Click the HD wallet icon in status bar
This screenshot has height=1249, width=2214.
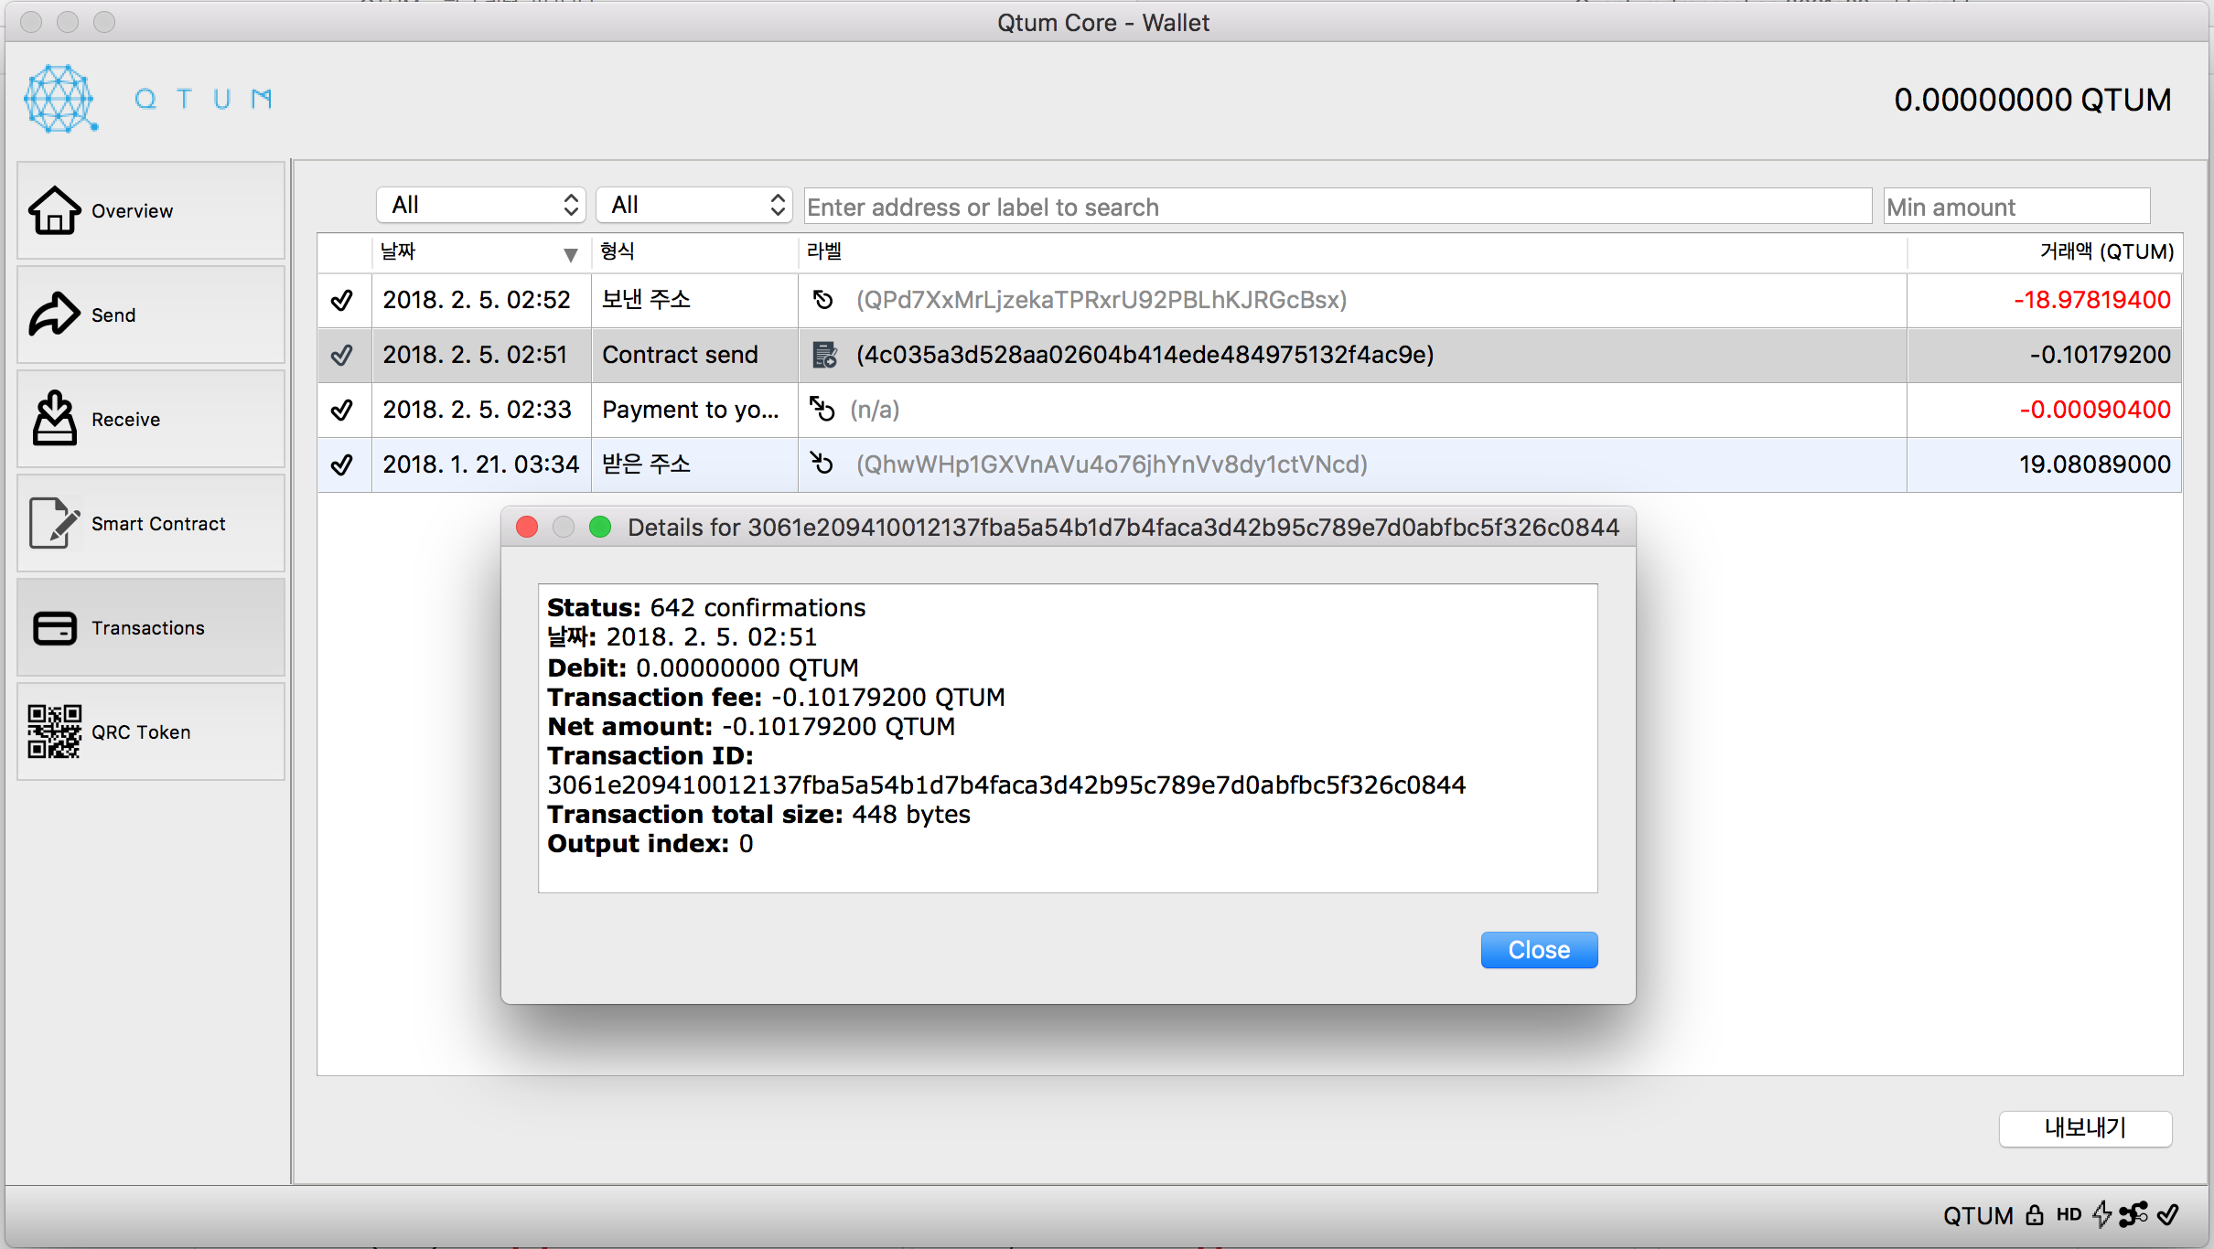point(2069,1215)
